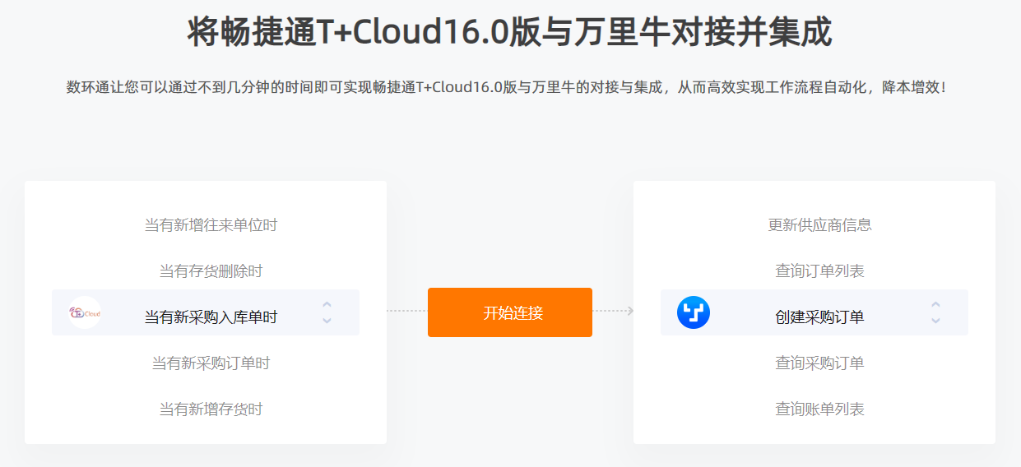Choose action 查询订单列表
This screenshot has height=467, width=1021.
pyautogui.click(x=819, y=270)
